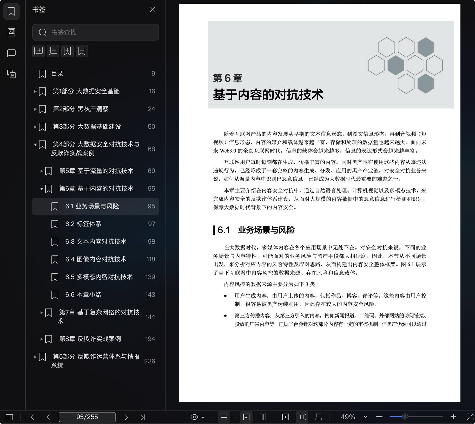Toggle page break display icon
Viewport: 475px width, 424px height.
click(224, 417)
